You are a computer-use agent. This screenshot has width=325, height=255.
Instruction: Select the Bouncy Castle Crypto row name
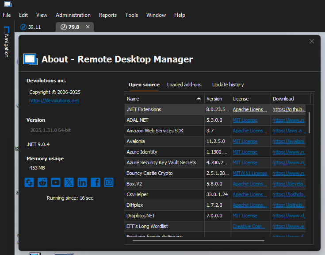pyautogui.click(x=149, y=173)
